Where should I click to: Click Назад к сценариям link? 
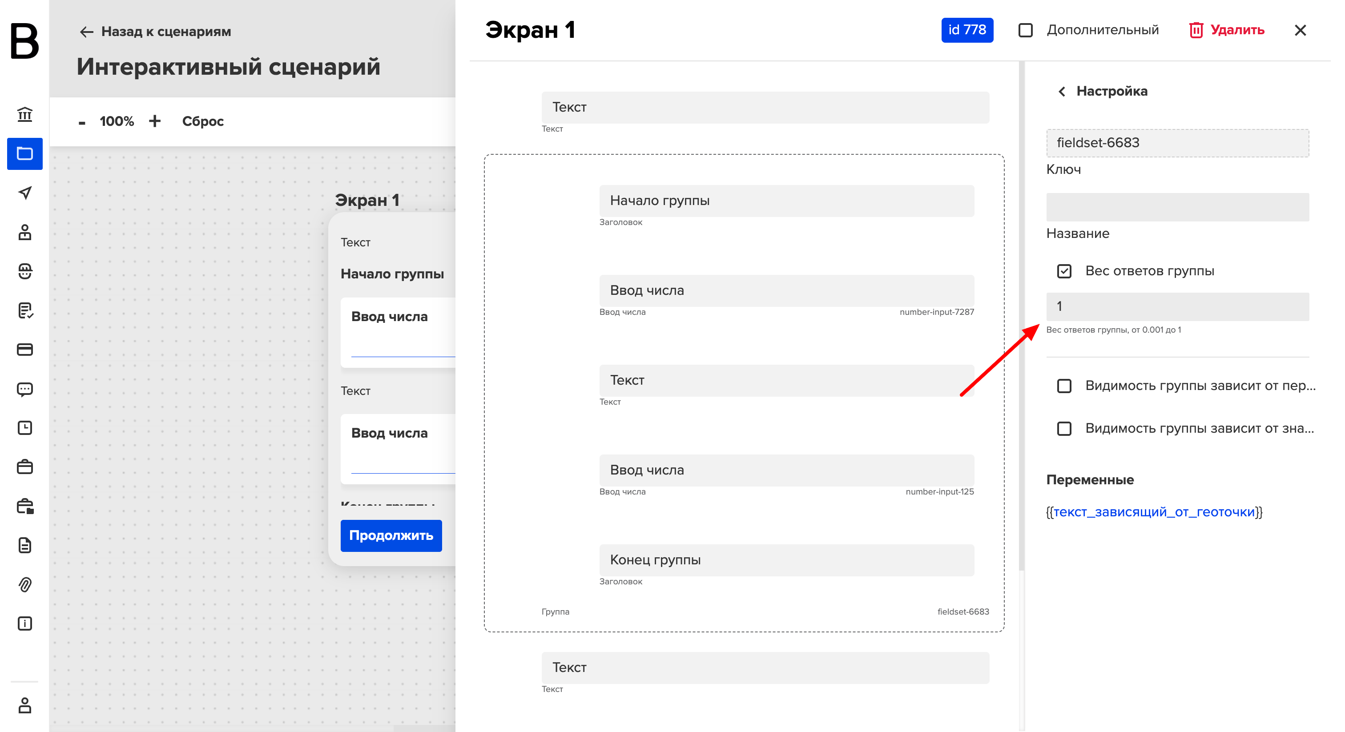coord(155,31)
